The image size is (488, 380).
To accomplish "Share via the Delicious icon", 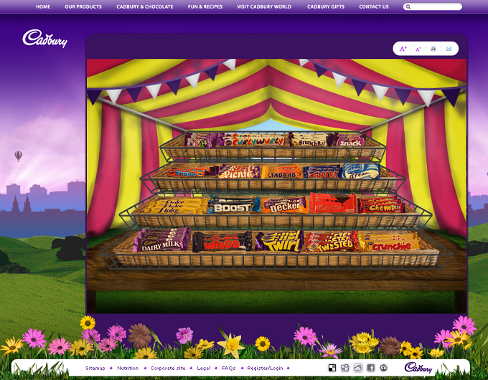I will point(332,368).
